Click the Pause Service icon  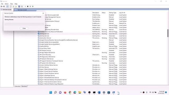30,6
